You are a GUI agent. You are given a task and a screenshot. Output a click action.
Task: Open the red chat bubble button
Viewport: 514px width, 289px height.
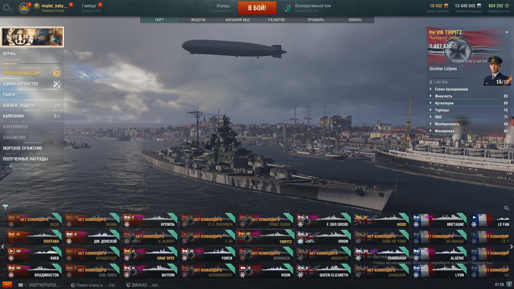coord(7,284)
